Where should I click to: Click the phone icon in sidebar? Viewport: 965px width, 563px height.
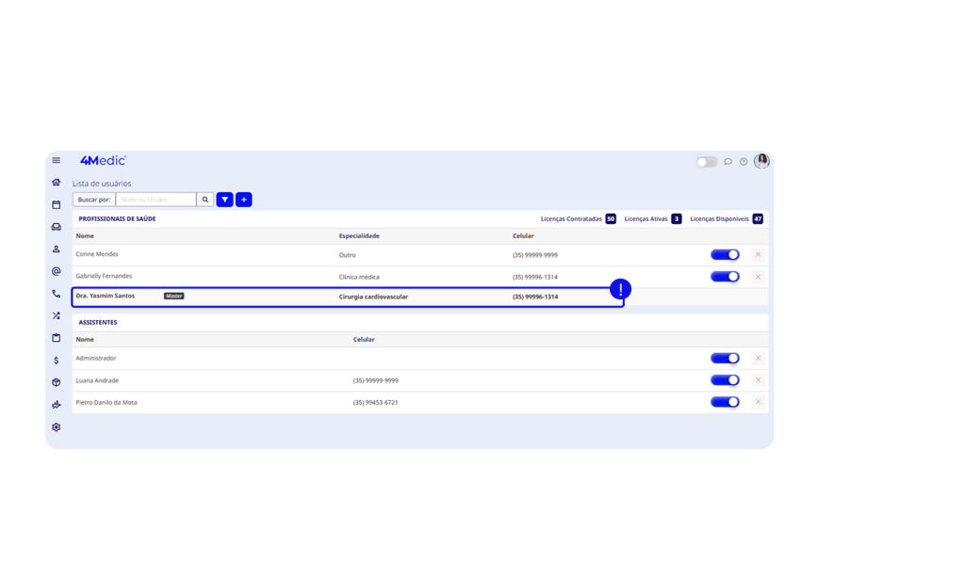(57, 294)
